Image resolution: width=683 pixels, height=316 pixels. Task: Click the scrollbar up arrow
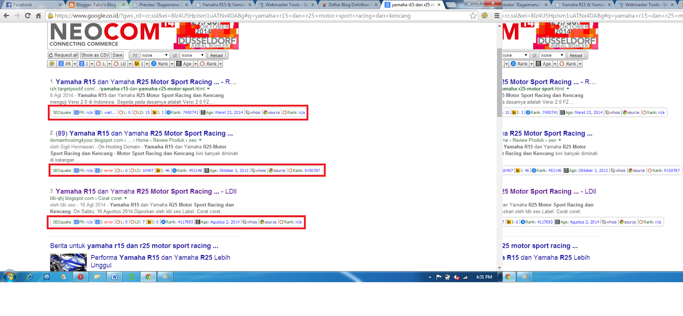[x=499, y=26]
